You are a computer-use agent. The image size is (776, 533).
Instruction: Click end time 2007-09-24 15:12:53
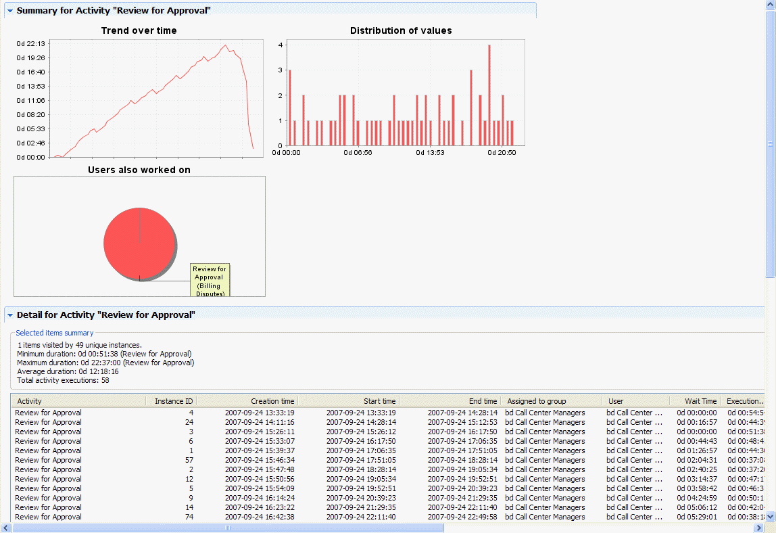tap(463, 422)
